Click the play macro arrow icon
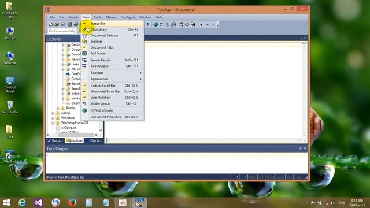 click(213, 24)
